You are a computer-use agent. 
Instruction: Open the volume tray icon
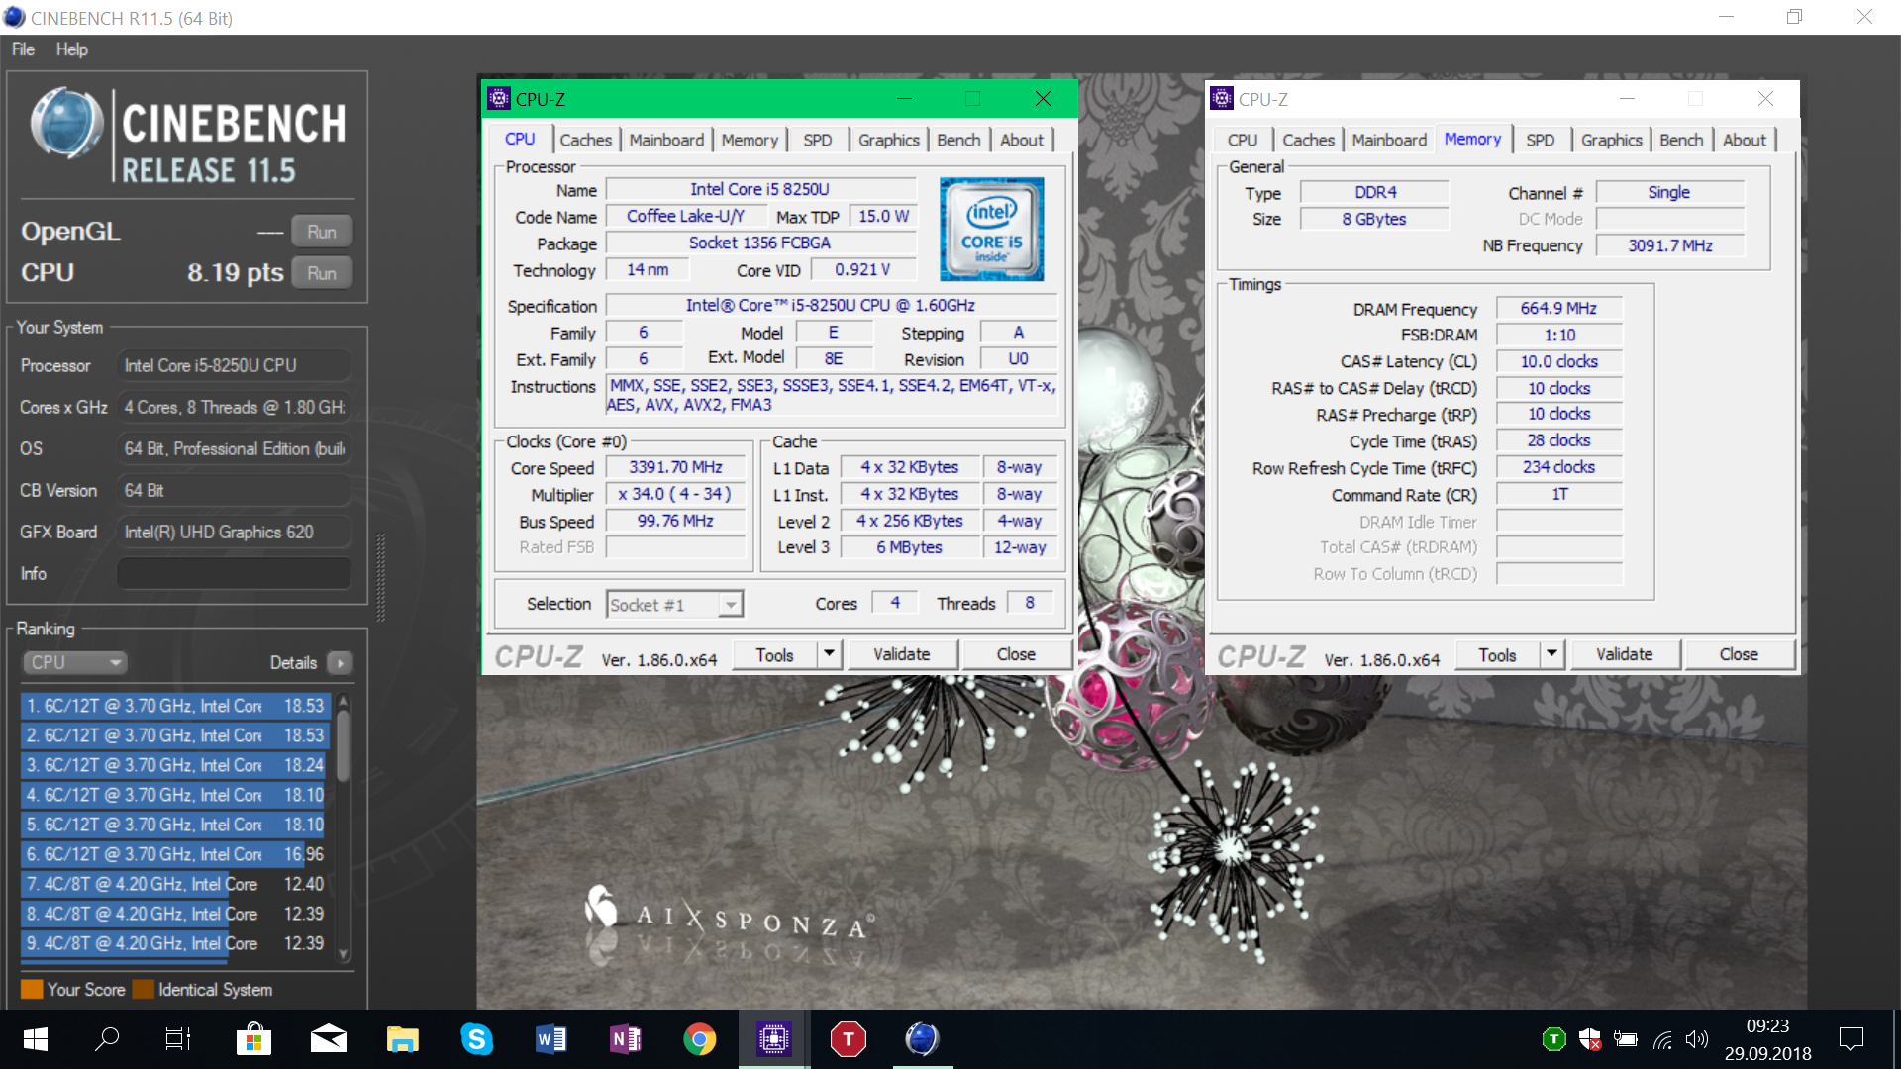(1697, 1039)
